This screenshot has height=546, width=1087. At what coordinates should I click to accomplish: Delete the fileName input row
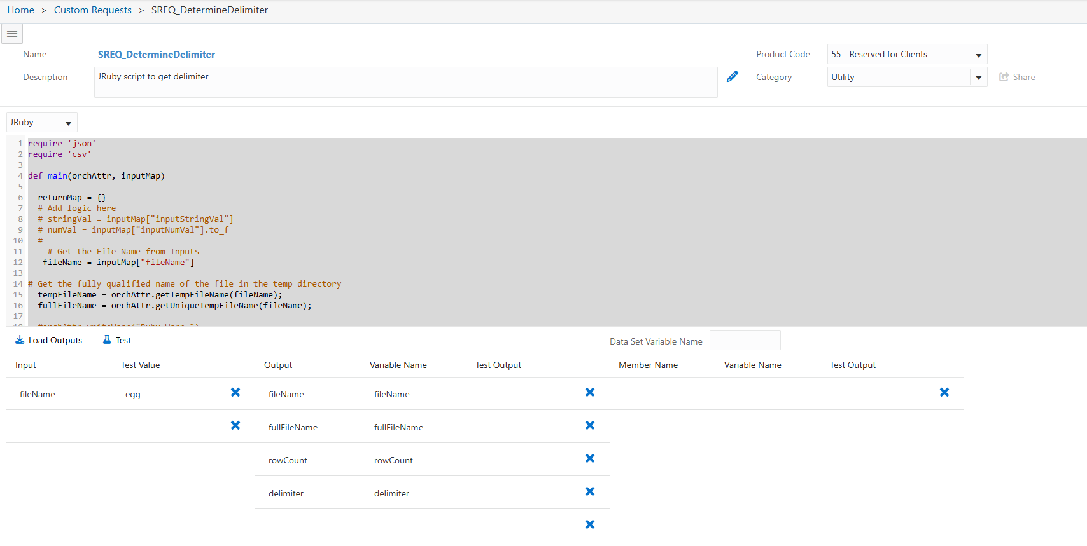click(235, 393)
